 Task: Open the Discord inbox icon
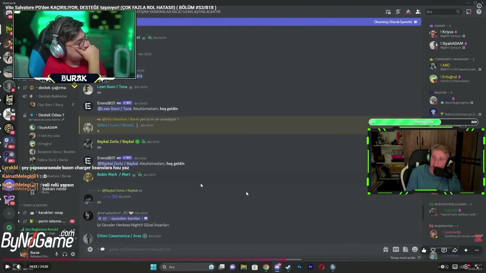click(x=469, y=12)
